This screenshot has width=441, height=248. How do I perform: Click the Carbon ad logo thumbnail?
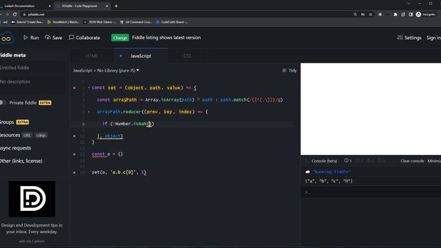tap(32, 199)
